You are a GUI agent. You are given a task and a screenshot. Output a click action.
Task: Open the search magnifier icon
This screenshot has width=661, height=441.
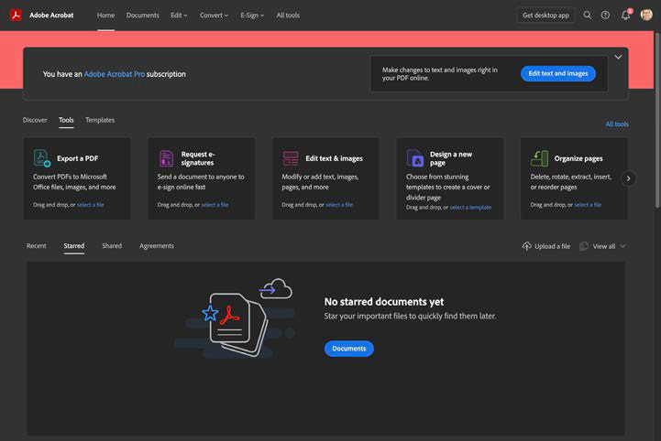coord(588,16)
